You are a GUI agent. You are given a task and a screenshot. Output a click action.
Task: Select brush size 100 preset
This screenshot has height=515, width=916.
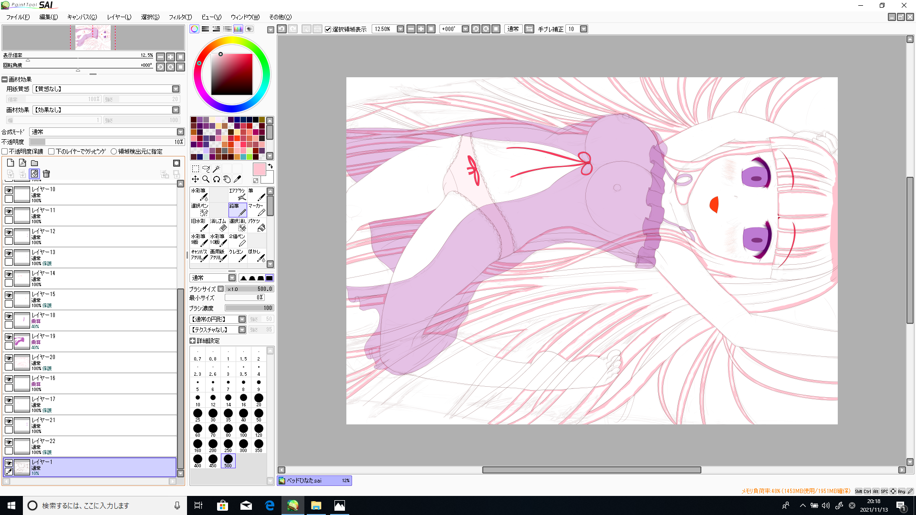pos(243,431)
